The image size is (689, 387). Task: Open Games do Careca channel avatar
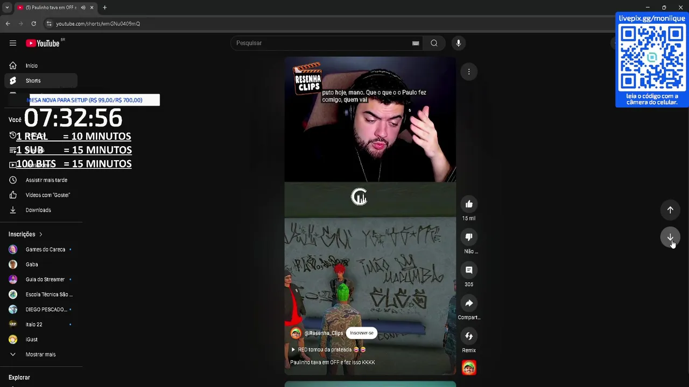tap(13, 249)
